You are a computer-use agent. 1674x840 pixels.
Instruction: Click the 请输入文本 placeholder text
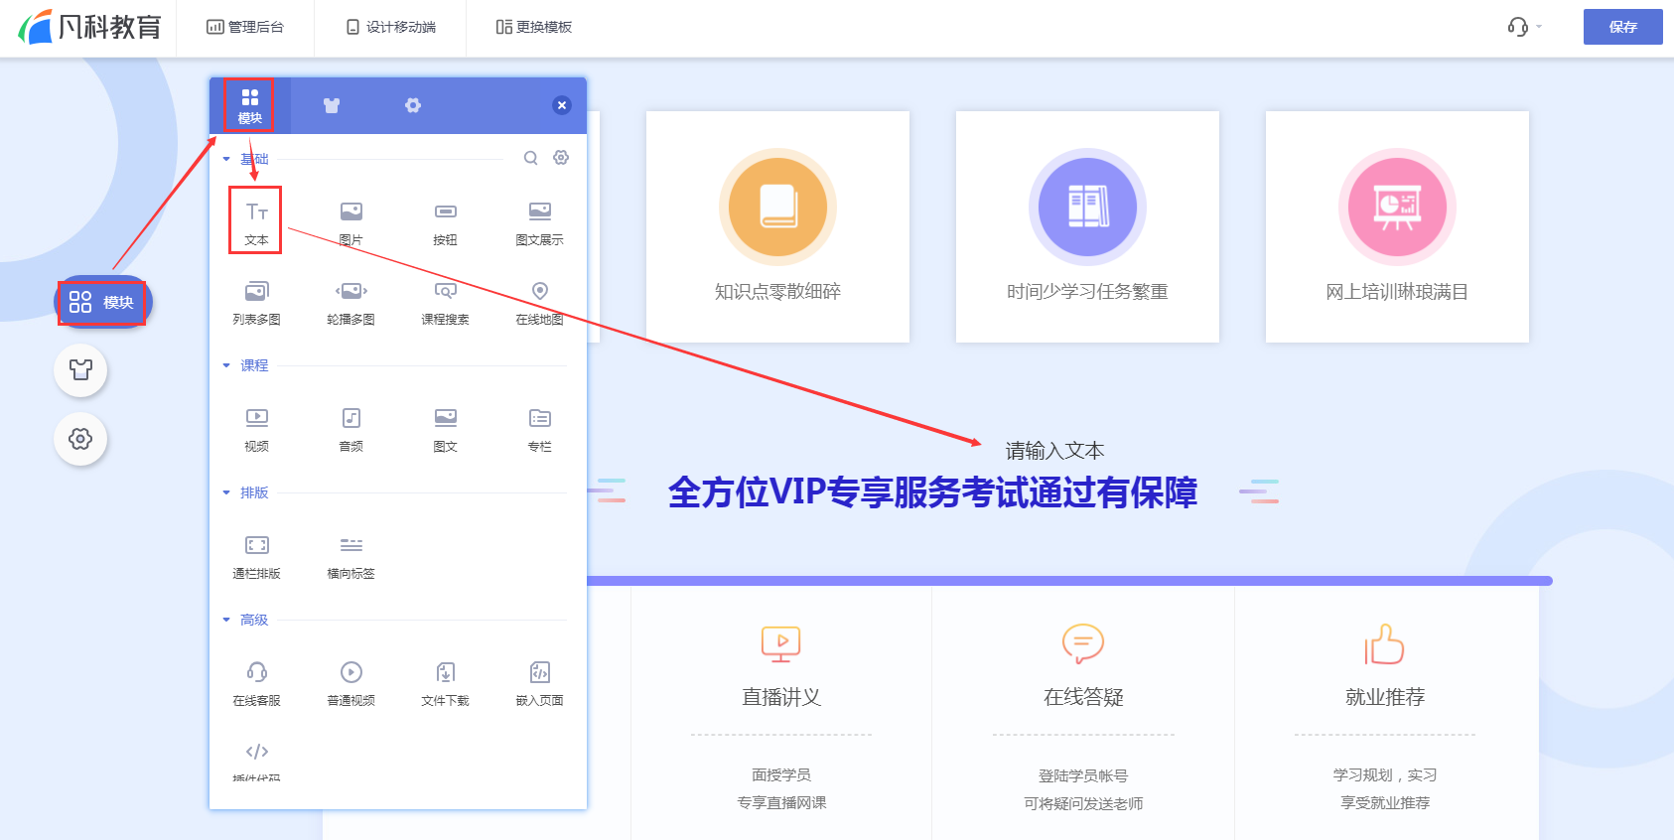click(x=1054, y=451)
